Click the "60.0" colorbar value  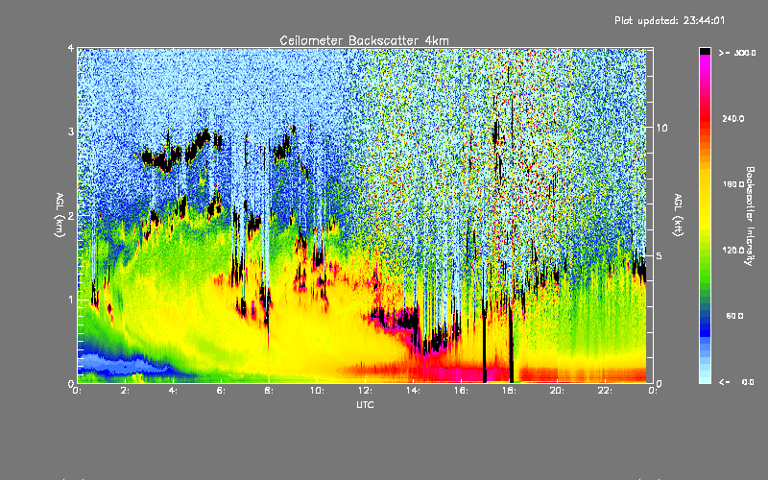tap(734, 316)
